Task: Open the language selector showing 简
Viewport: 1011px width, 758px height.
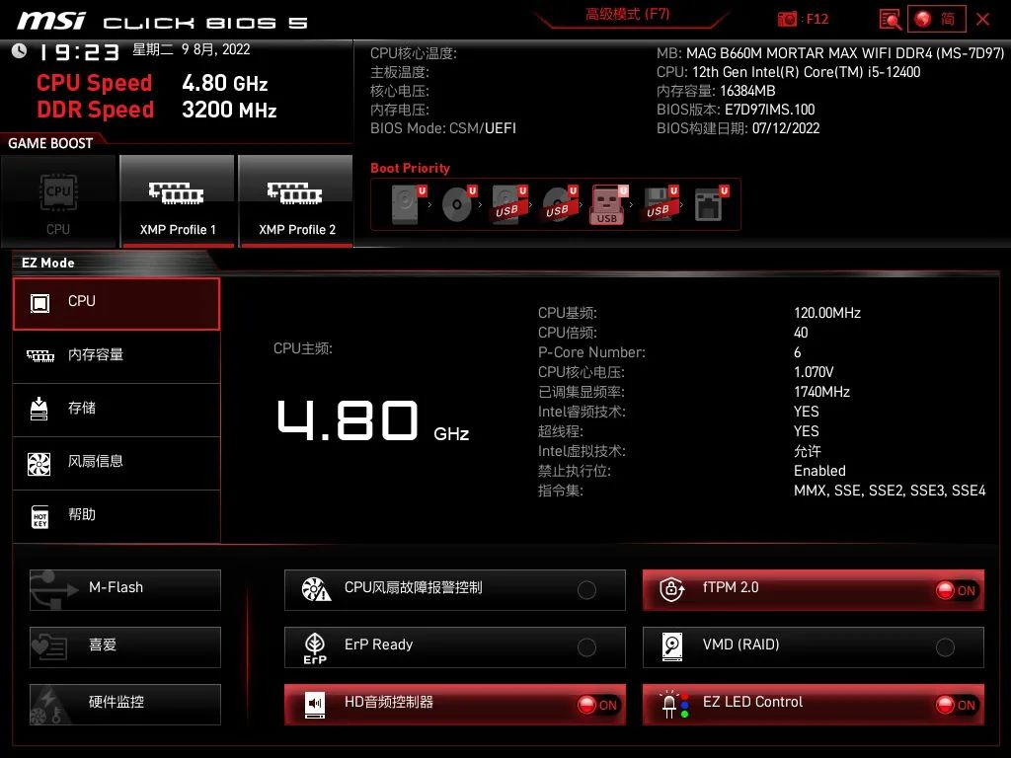Action: (936, 19)
